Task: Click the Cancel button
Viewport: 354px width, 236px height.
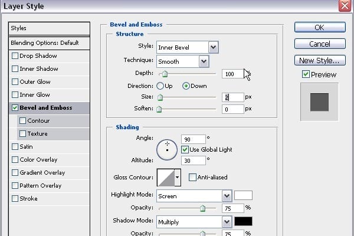Action: 320,44
